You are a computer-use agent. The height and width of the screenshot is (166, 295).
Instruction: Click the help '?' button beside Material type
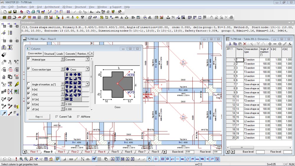point(62,59)
